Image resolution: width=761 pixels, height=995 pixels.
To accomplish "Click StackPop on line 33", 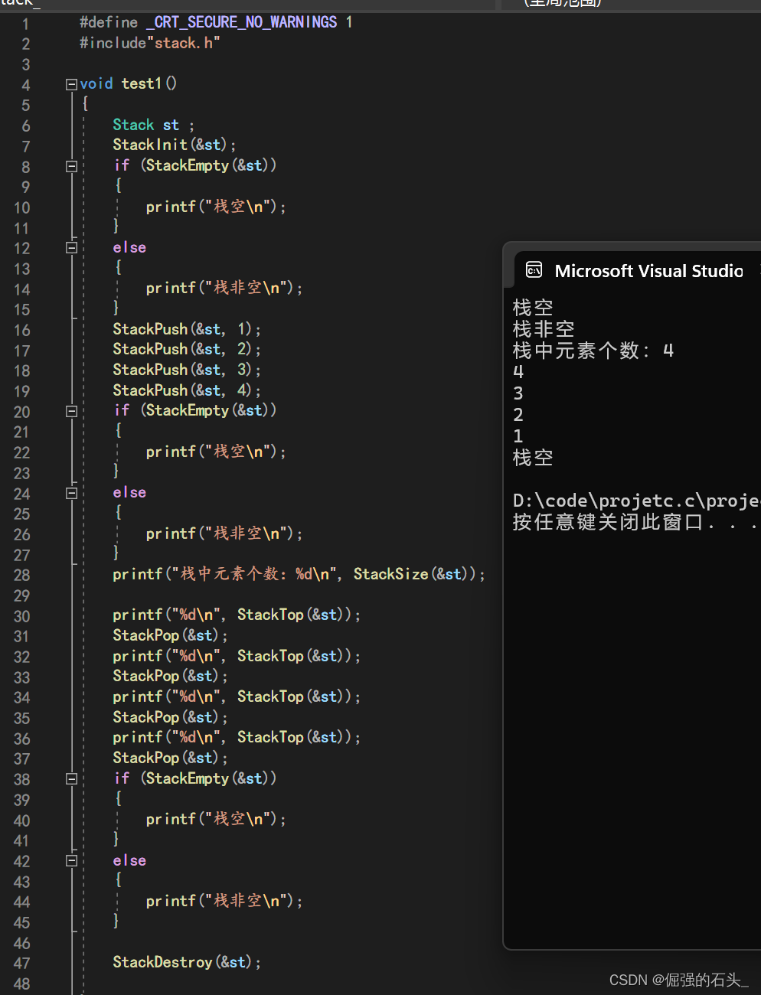I will 146,676.
